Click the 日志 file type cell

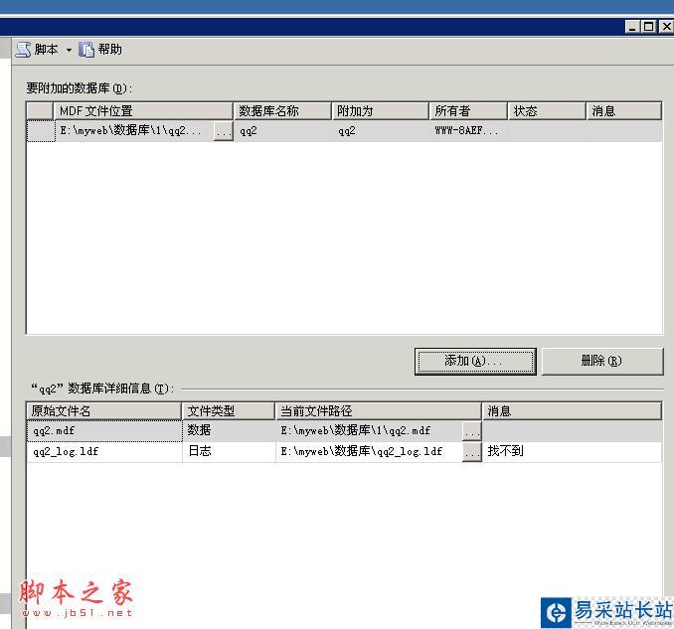pyautogui.click(x=229, y=452)
